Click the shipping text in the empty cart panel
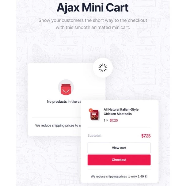The image size is (186, 186). [x=58, y=125]
